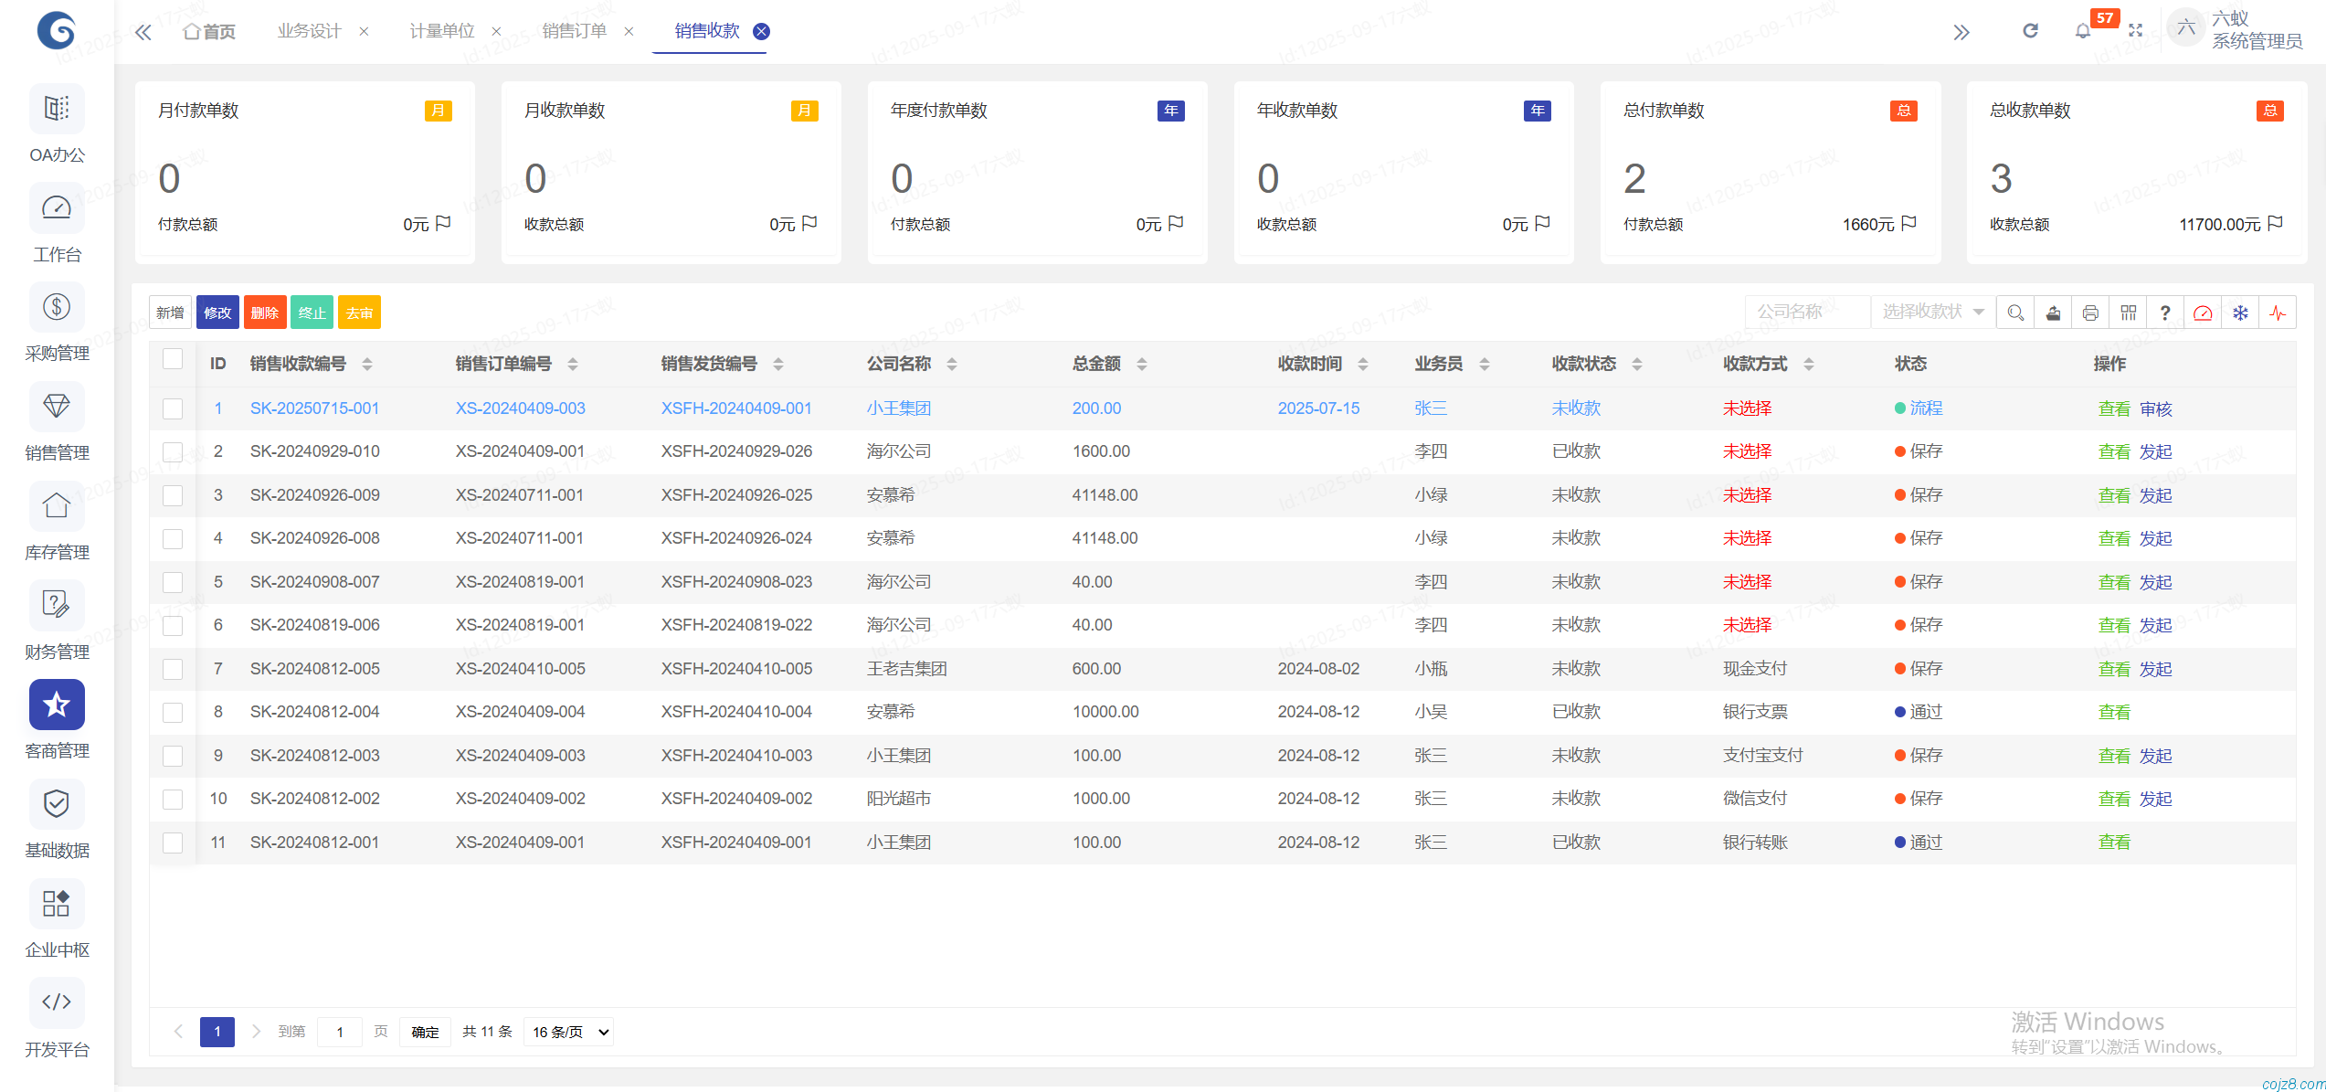This screenshot has height=1092, width=2326.
Task: Click the red pulse line icon
Action: click(2278, 313)
